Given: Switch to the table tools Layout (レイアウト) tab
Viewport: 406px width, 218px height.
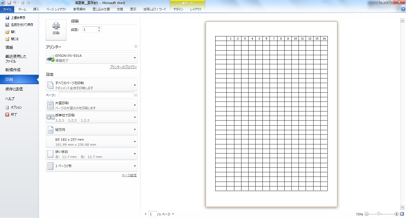Looking at the screenshot, I should tap(196, 9).
